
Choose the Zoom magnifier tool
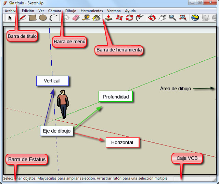tap(172, 18)
